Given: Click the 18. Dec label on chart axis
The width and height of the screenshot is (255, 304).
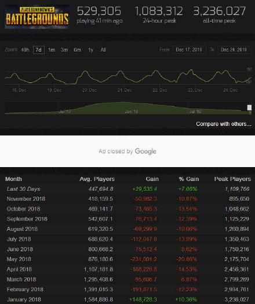Looking at the screenshot, I should click(19, 90).
